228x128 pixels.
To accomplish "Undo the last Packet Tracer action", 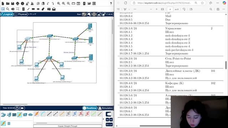I will pyautogui.click(x=48, y=4).
